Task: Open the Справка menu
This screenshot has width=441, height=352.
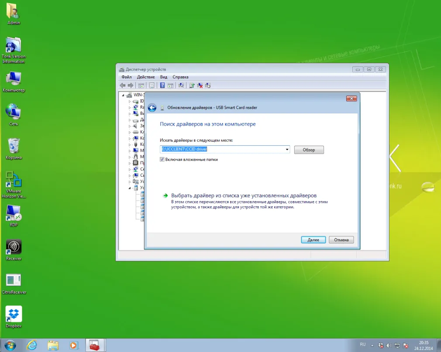Action: click(x=181, y=77)
